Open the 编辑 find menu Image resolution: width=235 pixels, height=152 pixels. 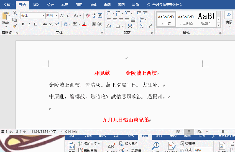click(x=229, y=19)
